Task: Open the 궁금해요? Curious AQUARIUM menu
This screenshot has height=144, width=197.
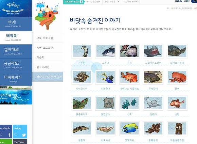Action: point(16,65)
